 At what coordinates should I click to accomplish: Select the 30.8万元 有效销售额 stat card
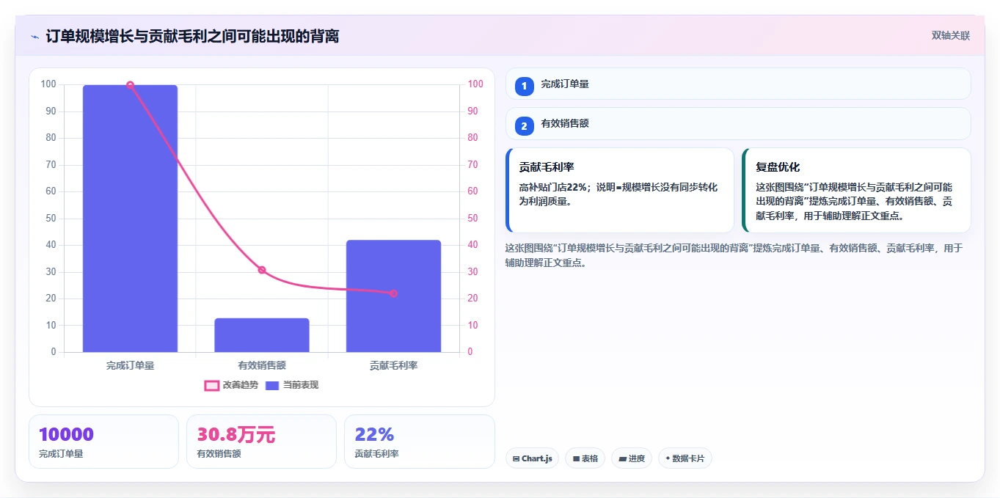pos(261,442)
